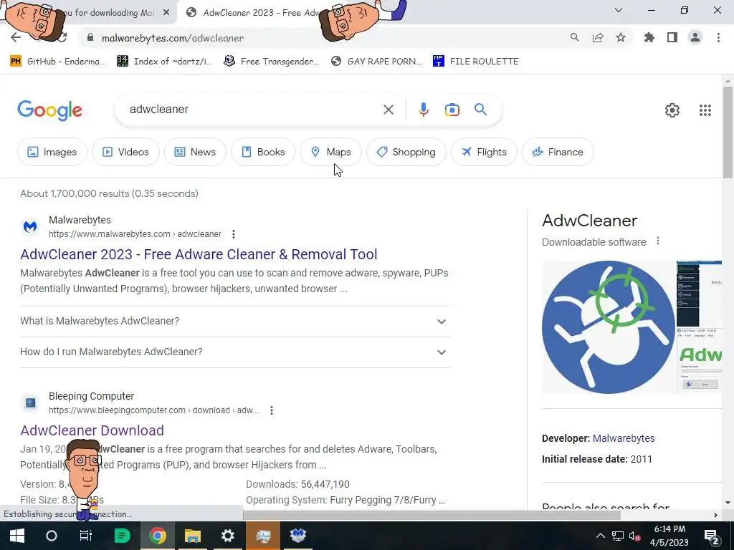Open 'AdwCleaner 2023 - Free Adware Cleaner' result
The height and width of the screenshot is (550, 734).
(x=199, y=254)
